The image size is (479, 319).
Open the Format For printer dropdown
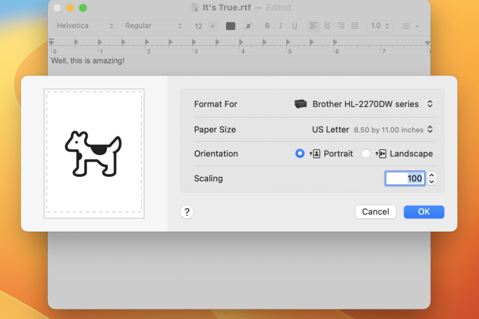364,104
